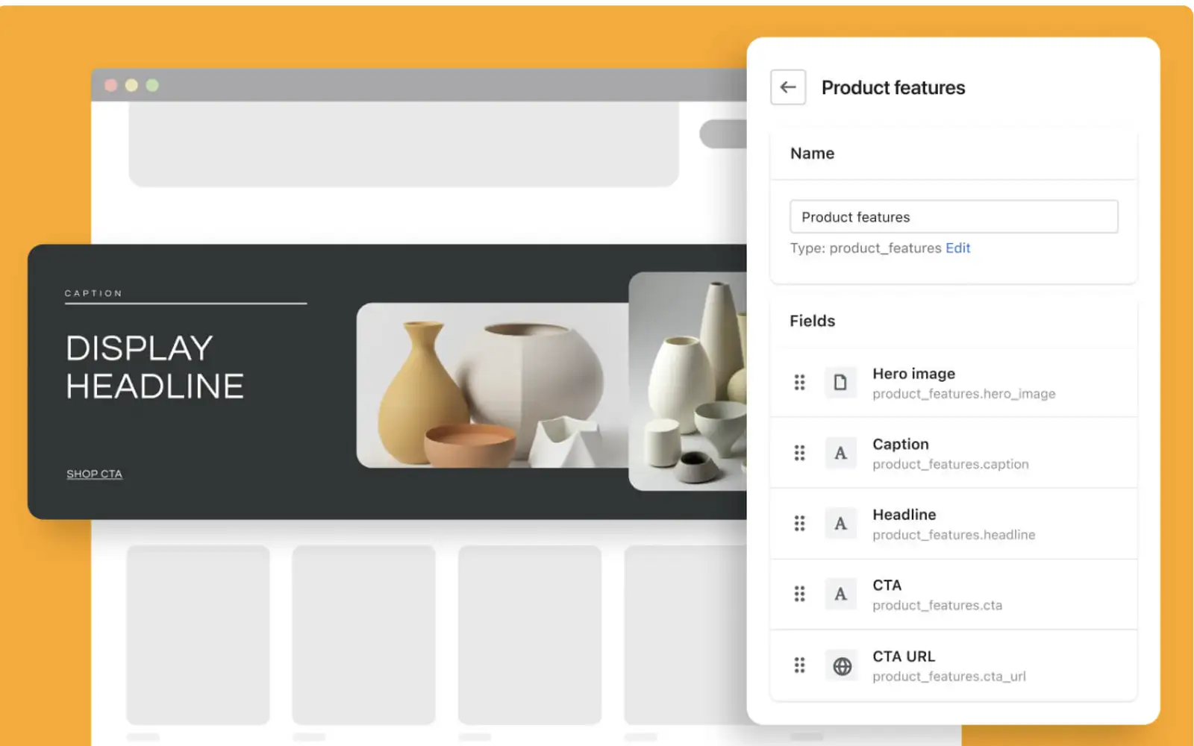Image resolution: width=1194 pixels, height=746 pixels.
Task: Click the Fields section heading
Action: pos(812,321)
